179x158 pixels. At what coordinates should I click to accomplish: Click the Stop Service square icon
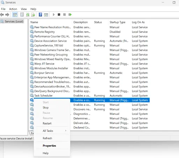[x=59, y=15]
